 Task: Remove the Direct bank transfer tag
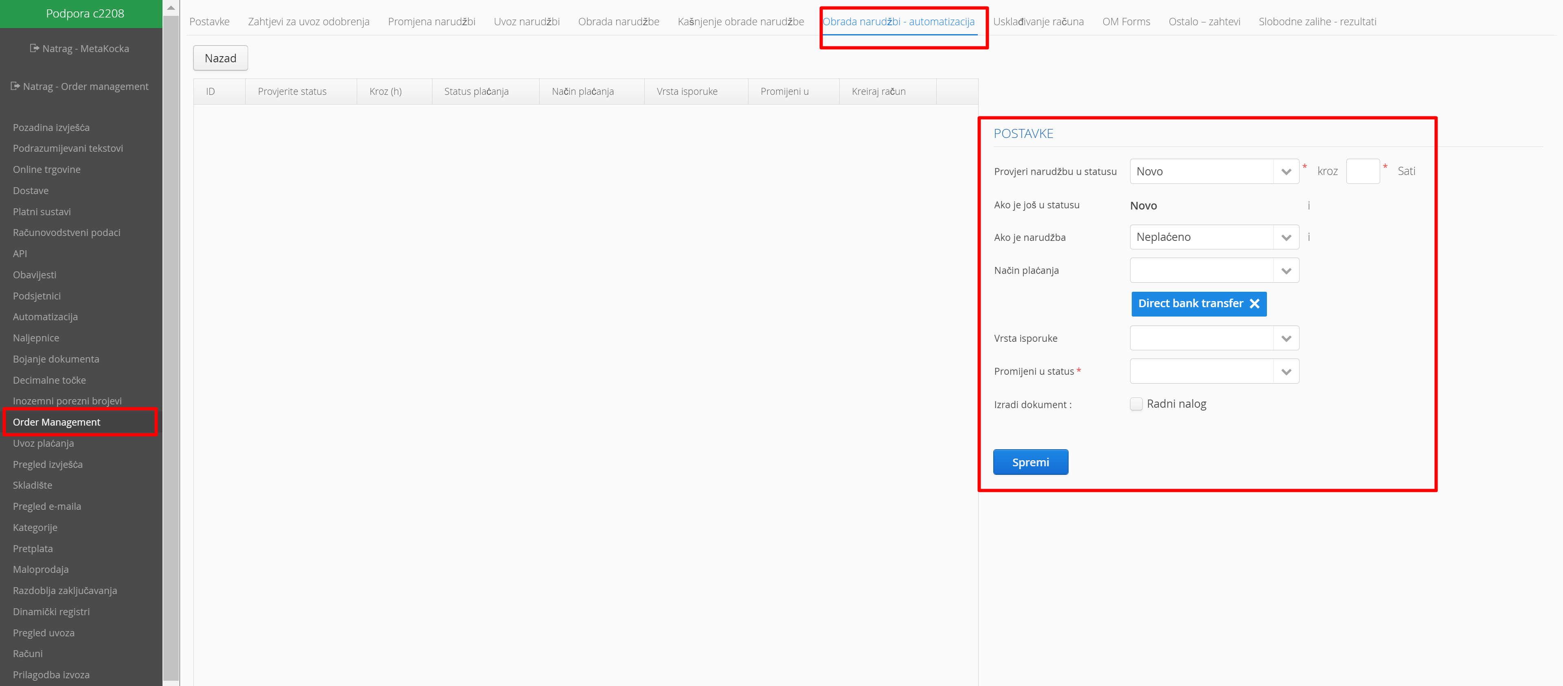[1254, 304]
